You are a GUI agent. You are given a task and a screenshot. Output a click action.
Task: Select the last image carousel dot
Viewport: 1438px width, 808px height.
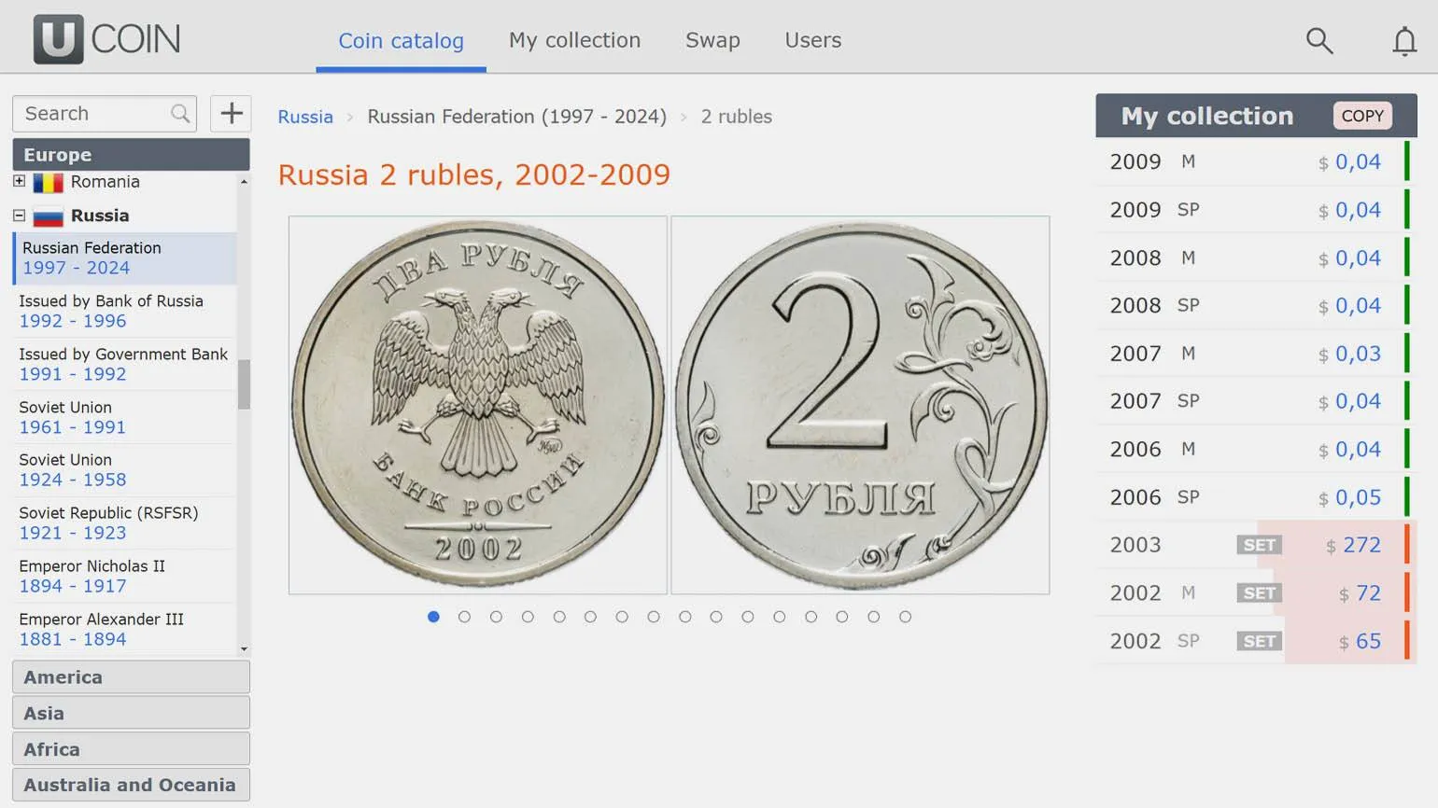tap(905, 617)
